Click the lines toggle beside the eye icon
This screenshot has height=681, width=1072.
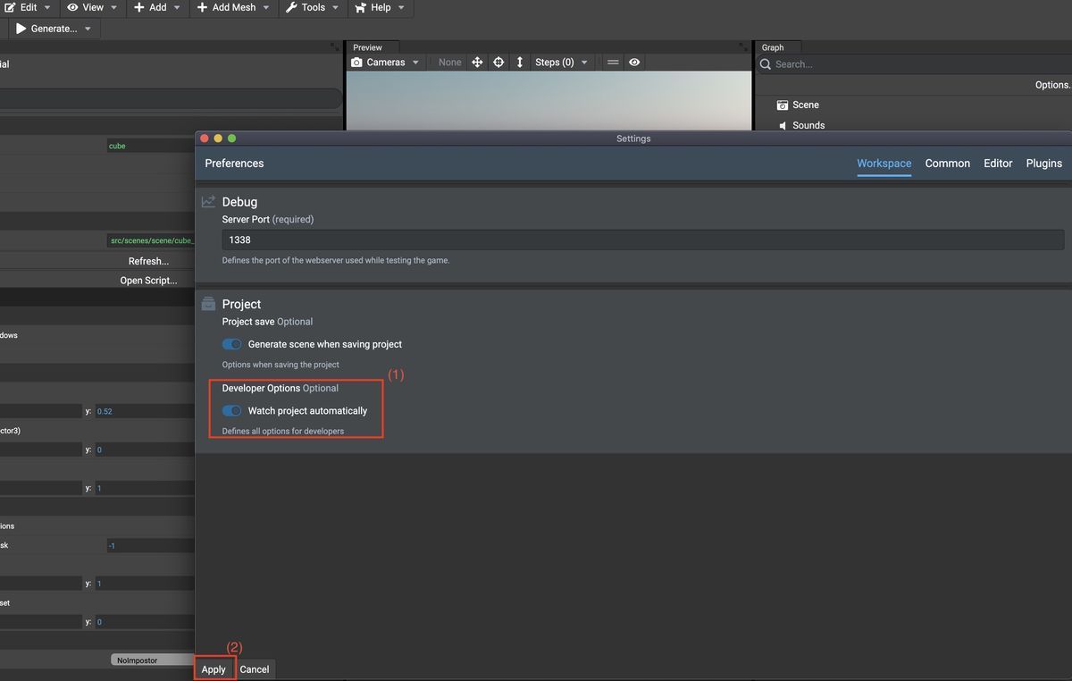click(613, 62)
